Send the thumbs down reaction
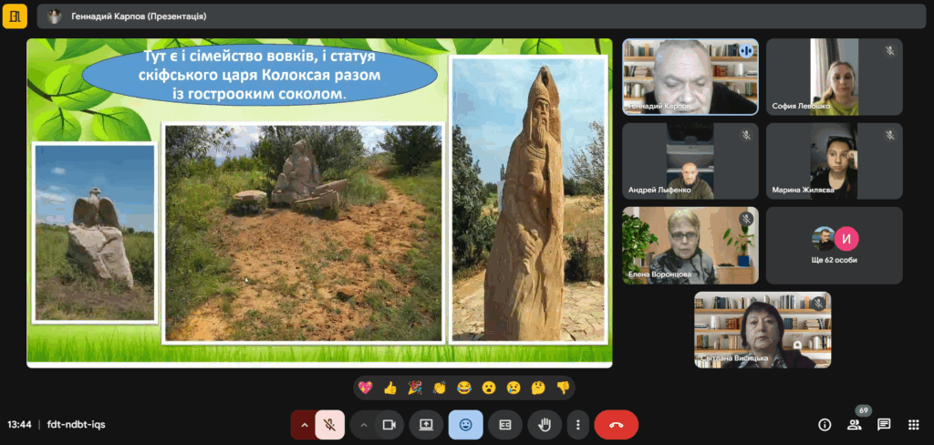The height and width of the screenshot is (445, 934). point(563,388)
